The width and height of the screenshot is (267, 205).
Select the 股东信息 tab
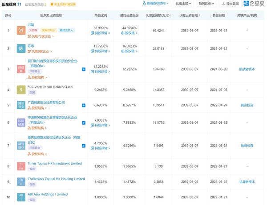pyautogui.click(x=11, y=4)
